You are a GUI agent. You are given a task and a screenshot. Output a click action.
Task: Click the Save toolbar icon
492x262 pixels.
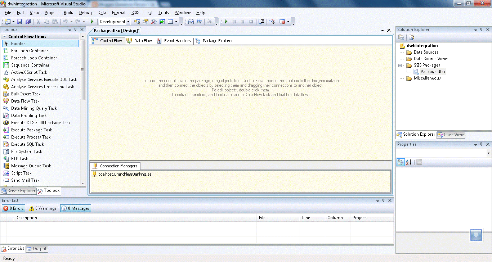[x=19, y=22]
